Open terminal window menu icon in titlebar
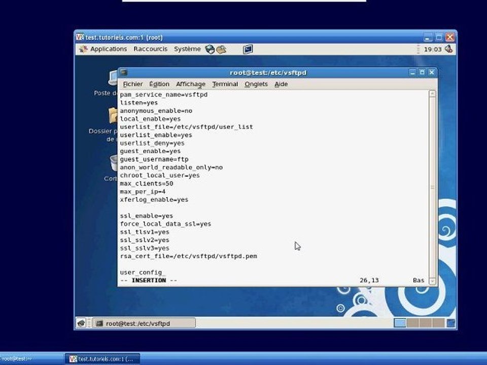 coord(124,72)
